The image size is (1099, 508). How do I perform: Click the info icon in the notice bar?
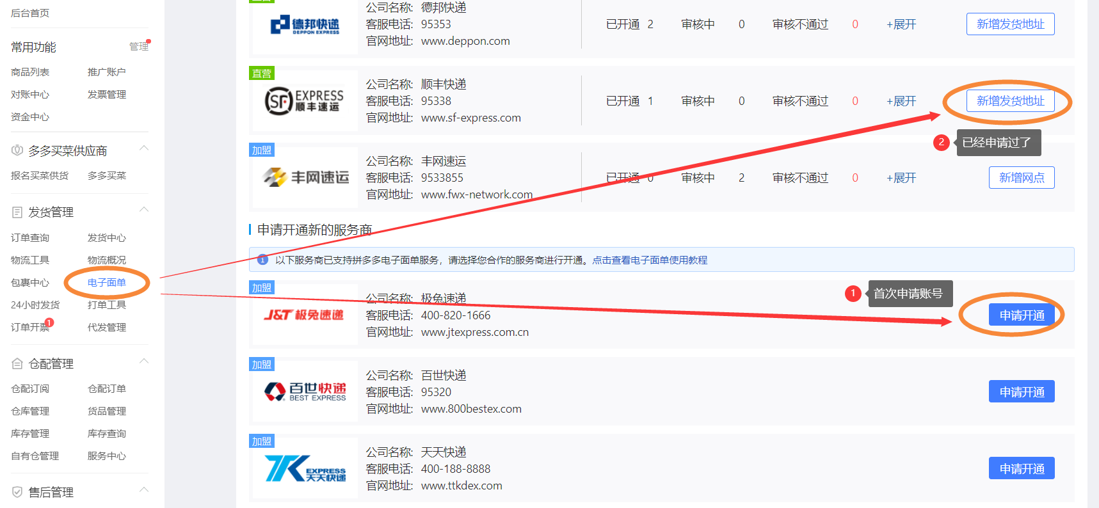(262, 260)
